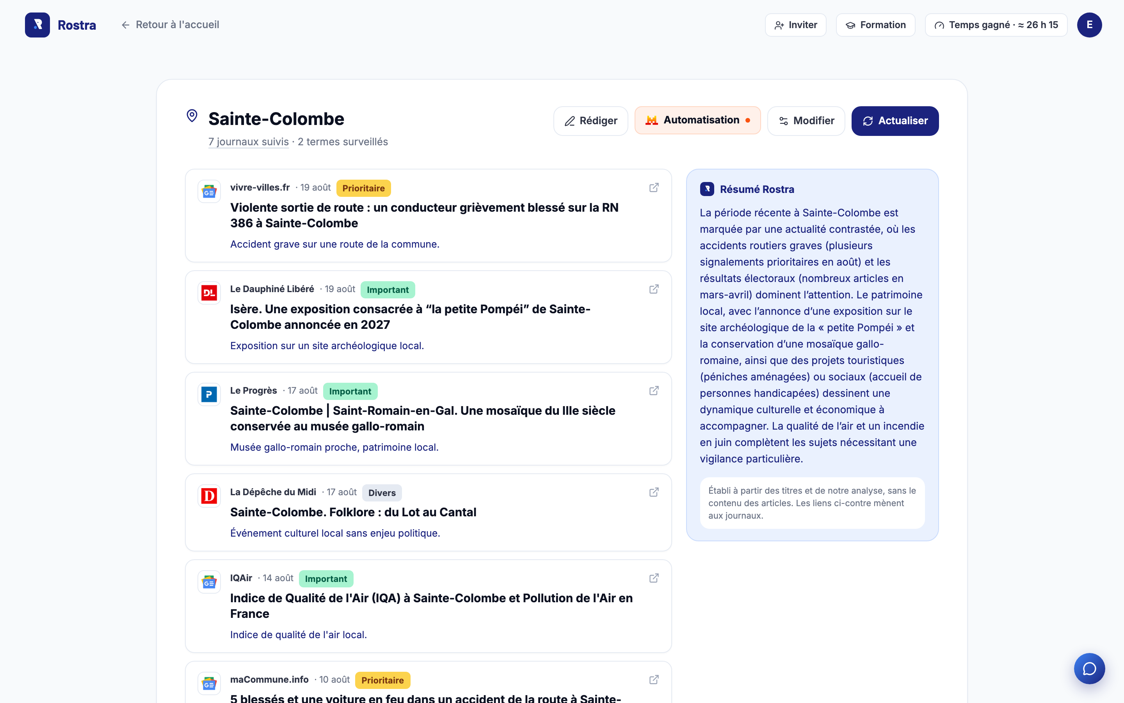Click La Dépêche du Midi D logo
Image resolution: width=1124 pixels, height=703 pixels.
[x=209, y=496]
